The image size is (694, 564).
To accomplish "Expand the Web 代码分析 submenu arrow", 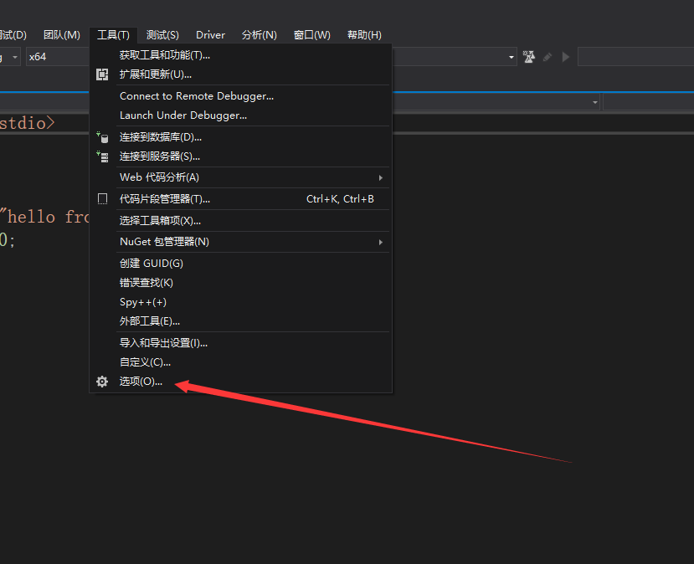I will pyautogui.click(x=381, y=177).
